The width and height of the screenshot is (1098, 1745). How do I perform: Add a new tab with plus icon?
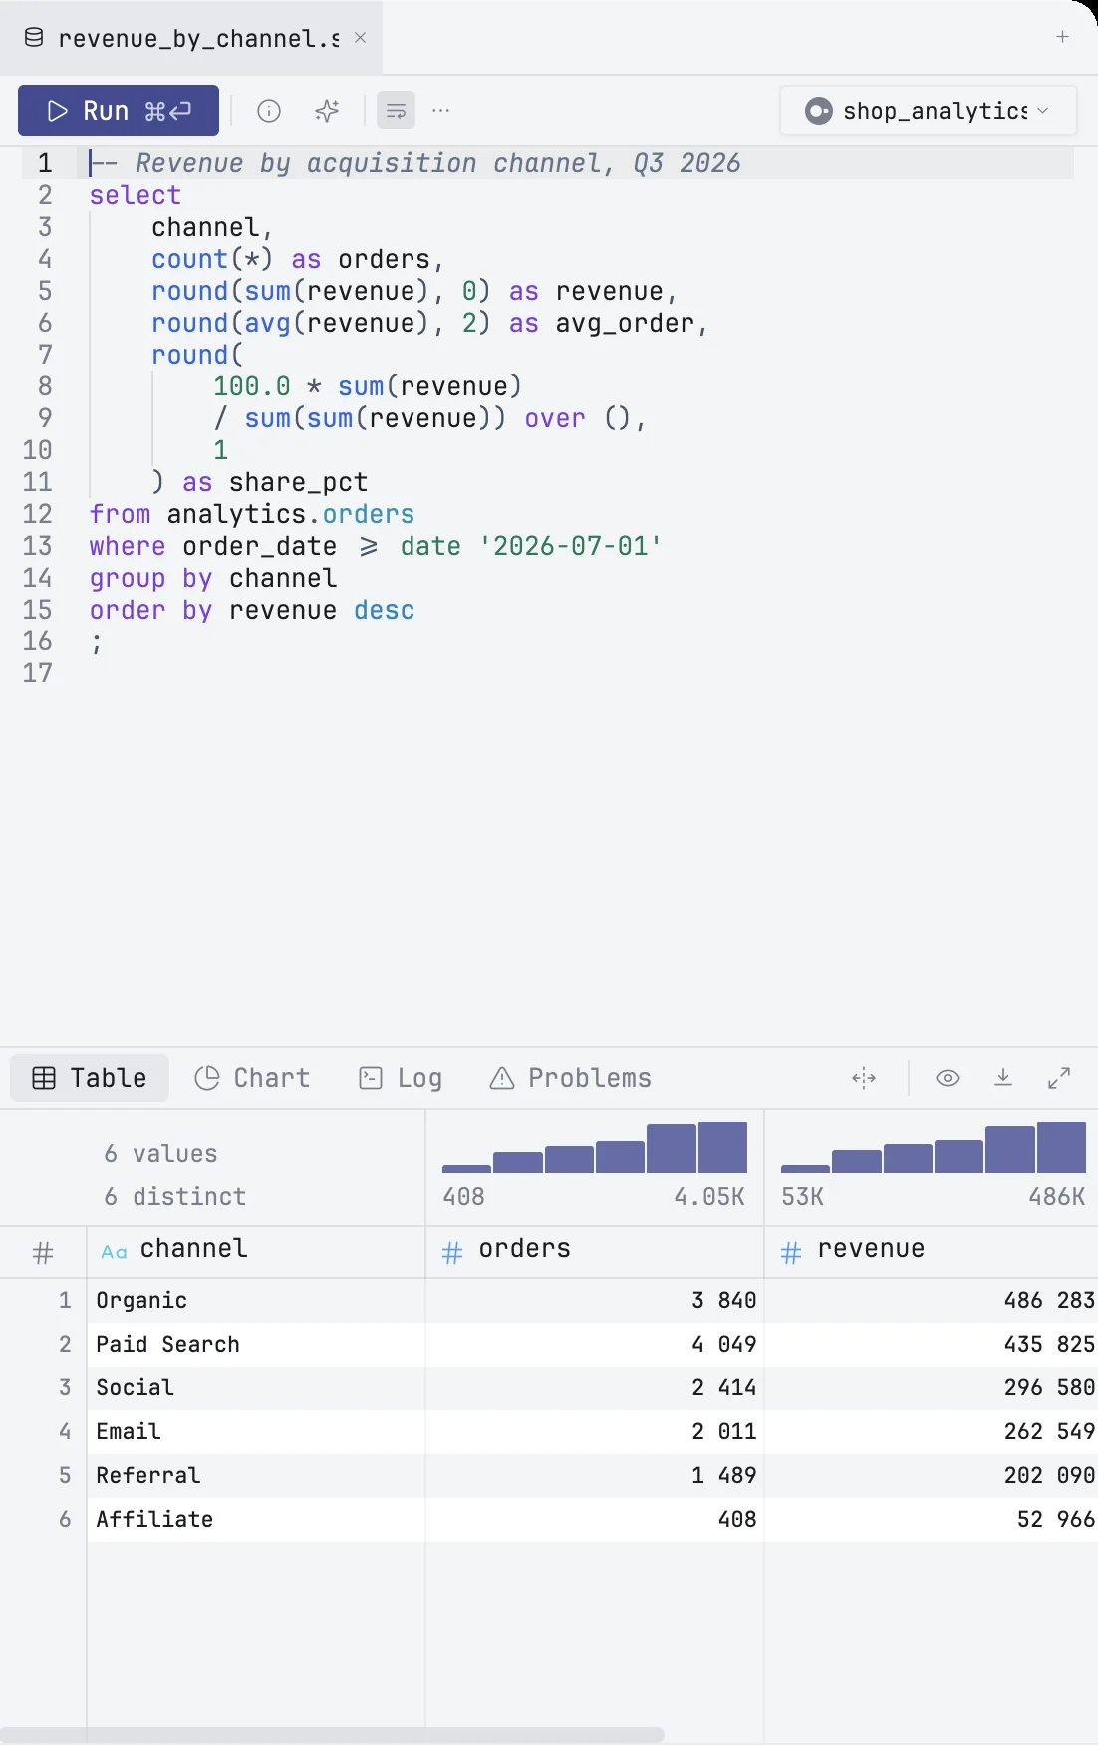[1062, 37]
